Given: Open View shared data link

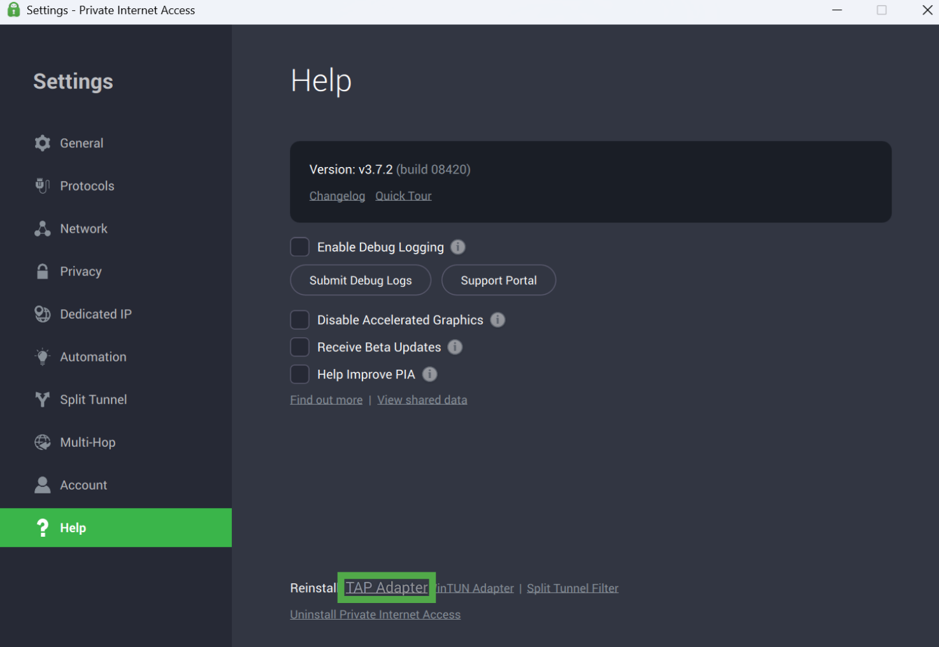Looking at the screenshot, I should click(x=422, y=400).
